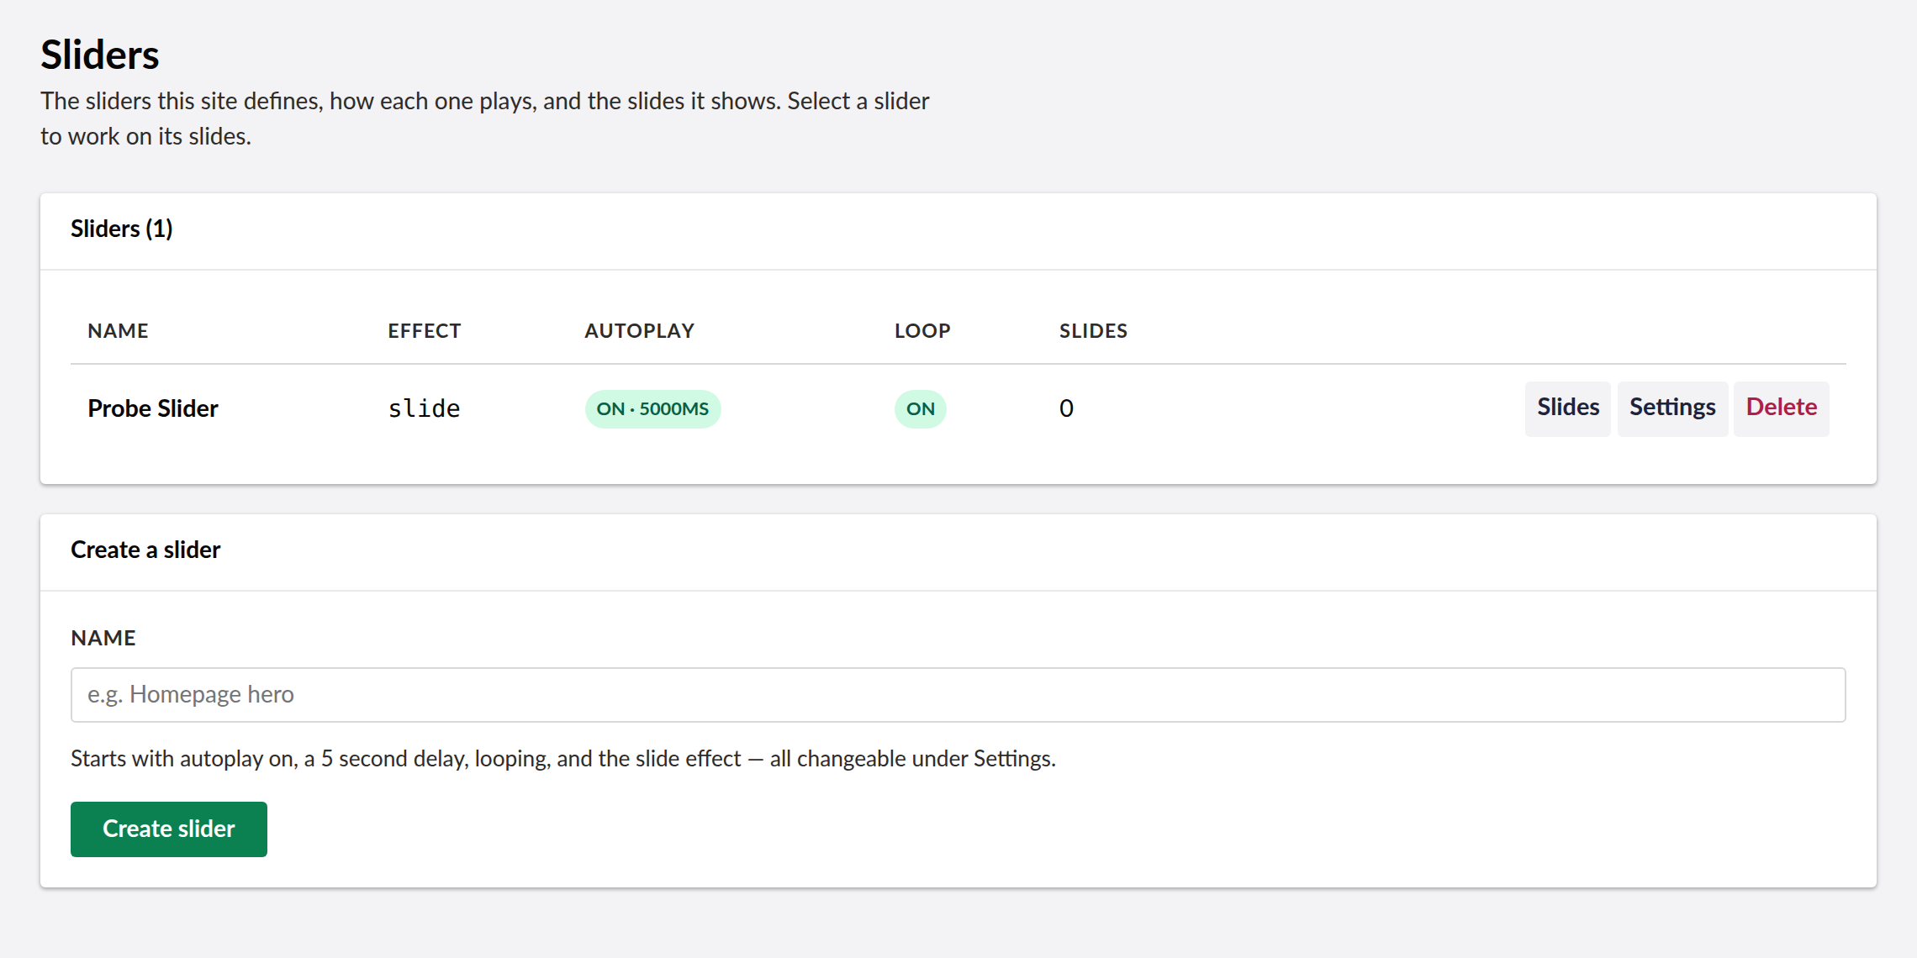
Task: Click the page description paragraph
Action: (x=485, y=118)
